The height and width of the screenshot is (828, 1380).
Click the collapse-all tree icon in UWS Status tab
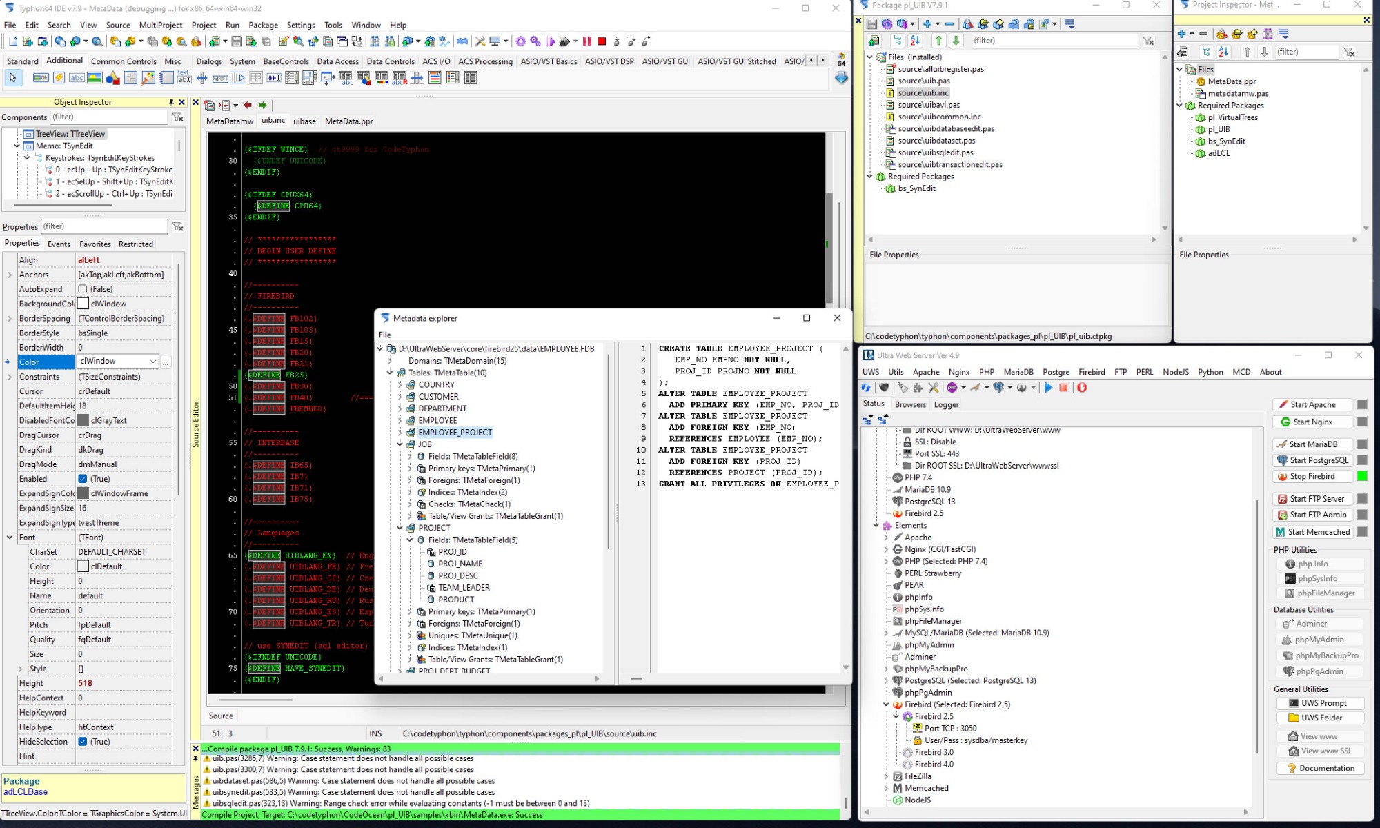(883, 420)
